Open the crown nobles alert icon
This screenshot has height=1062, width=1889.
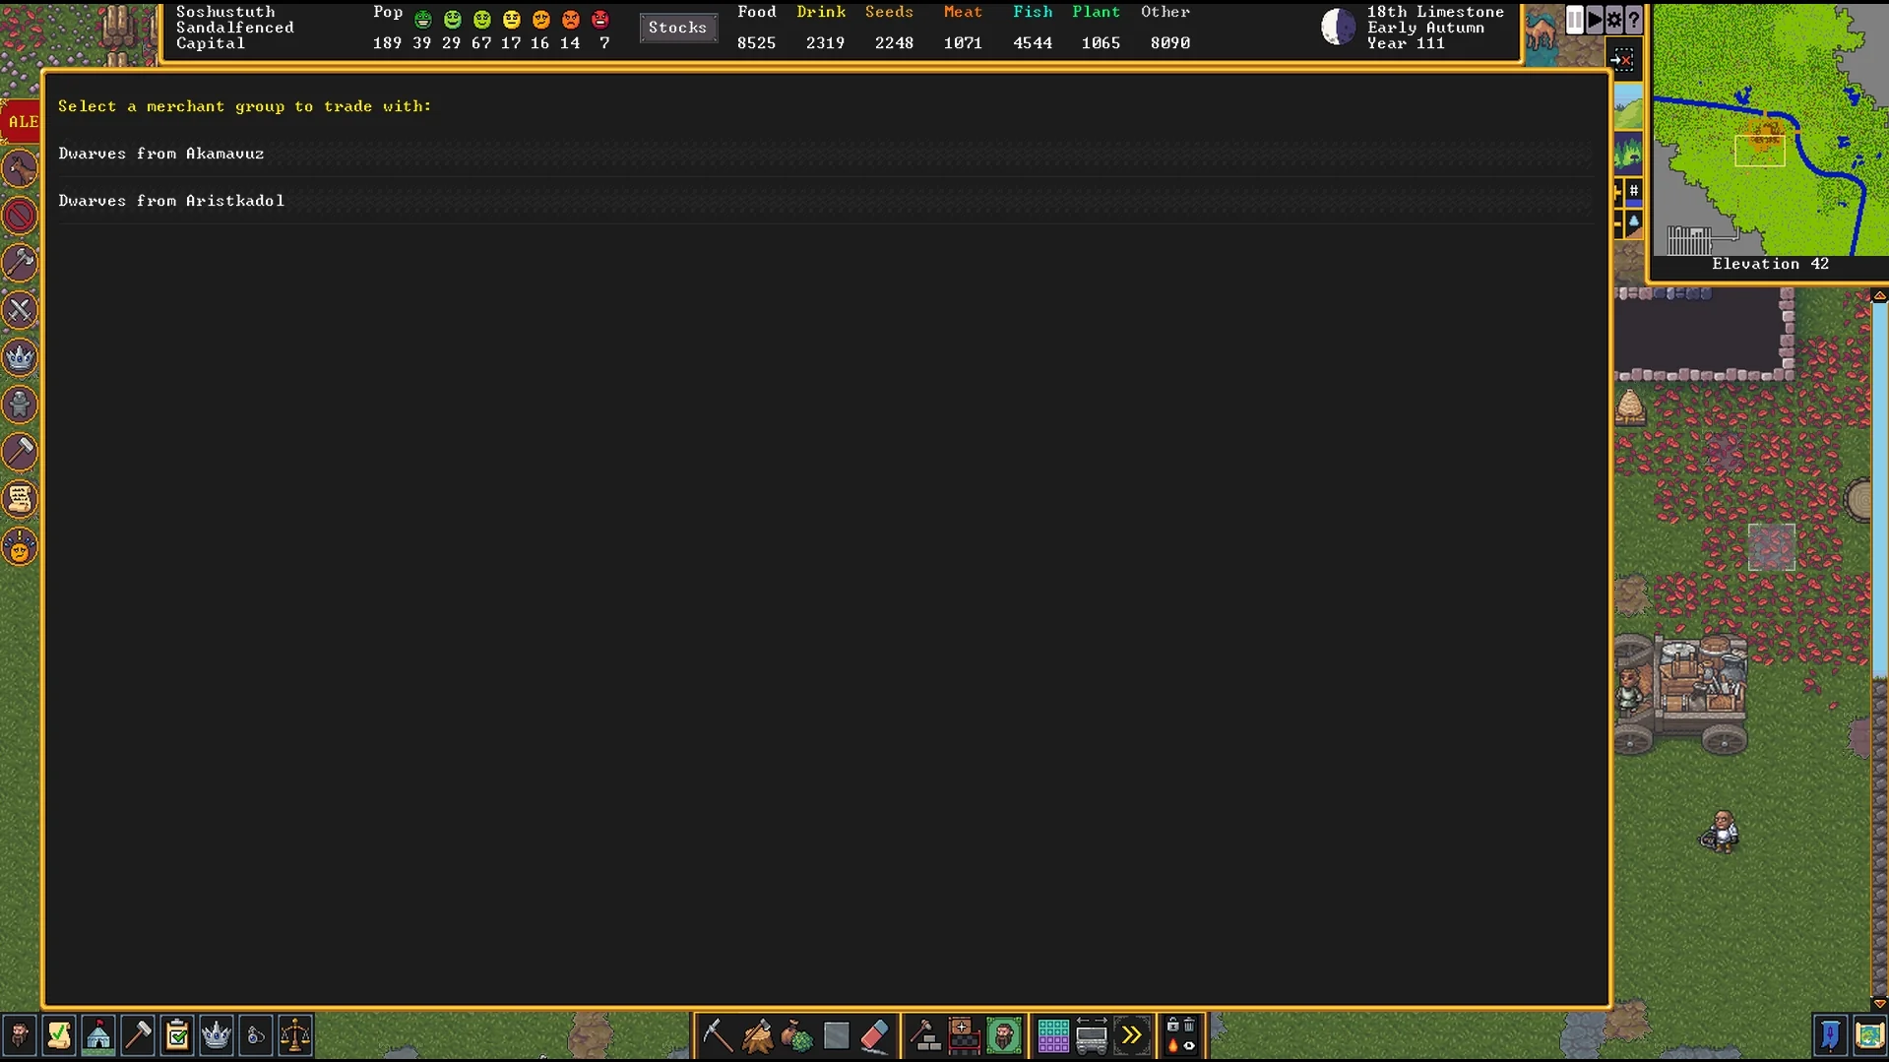pyautogui.click(x=20, y=357)
